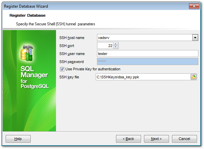The image size is (204, 149).
Task: Click the SSH key file path field
Action: point(143,77)
